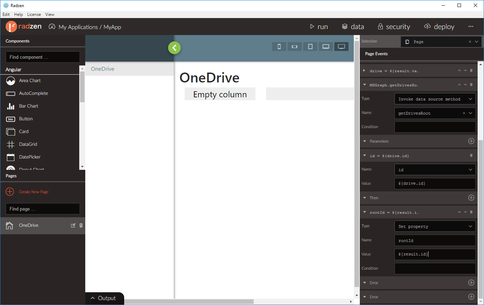The width and height of the screenshot is (484, 305).
Task: Open the Help menu
Action: pyautogui.click(x=18, y=15)
